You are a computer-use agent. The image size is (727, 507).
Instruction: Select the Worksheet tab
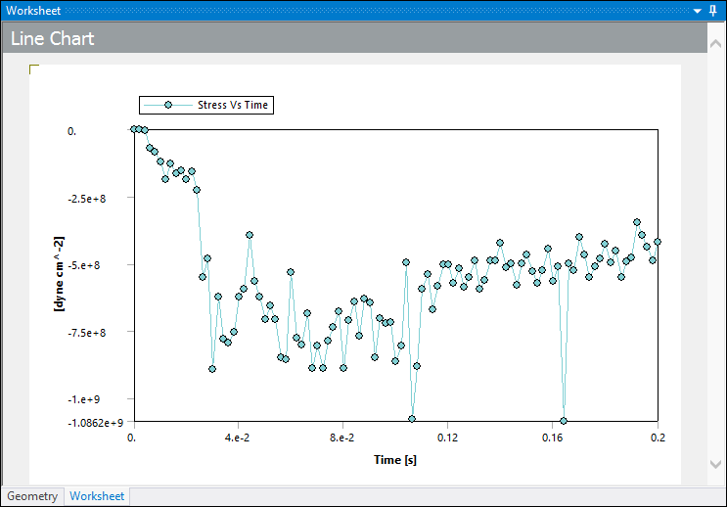pos(97,496)
